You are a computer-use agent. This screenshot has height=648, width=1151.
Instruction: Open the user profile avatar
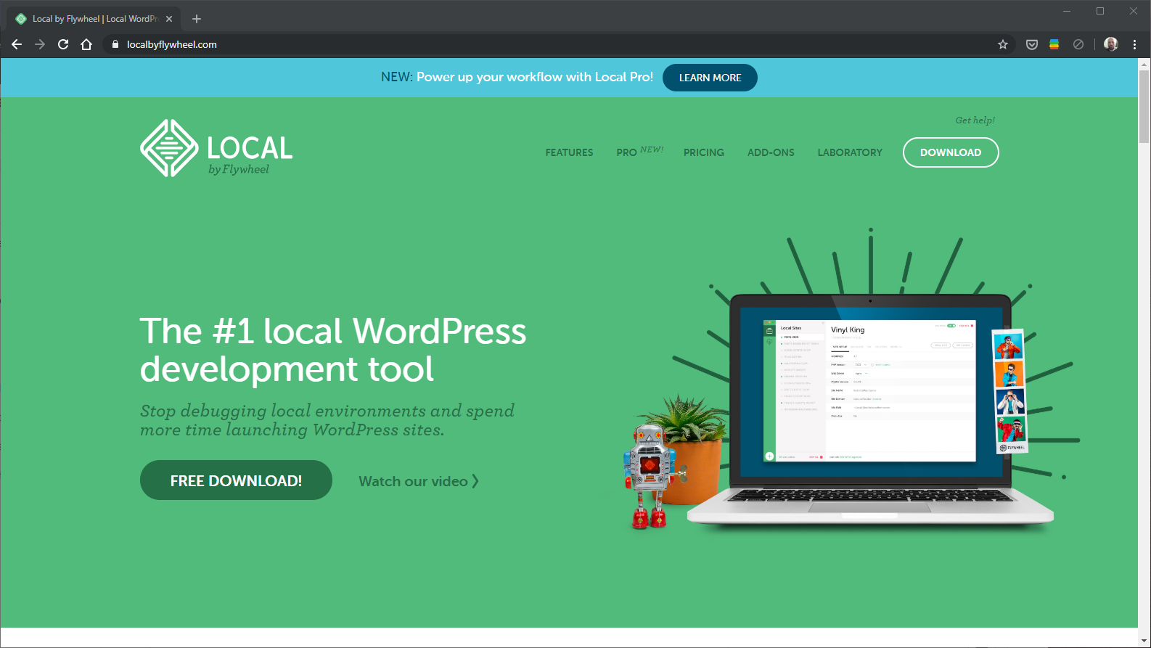[x=1110, y=44]
